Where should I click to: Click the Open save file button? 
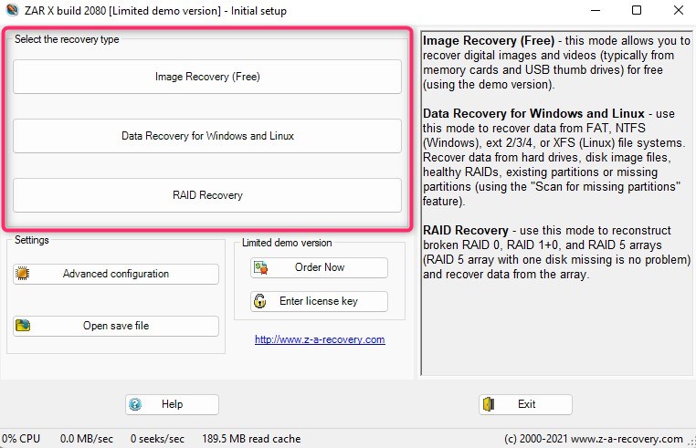[x=116, y=326]
